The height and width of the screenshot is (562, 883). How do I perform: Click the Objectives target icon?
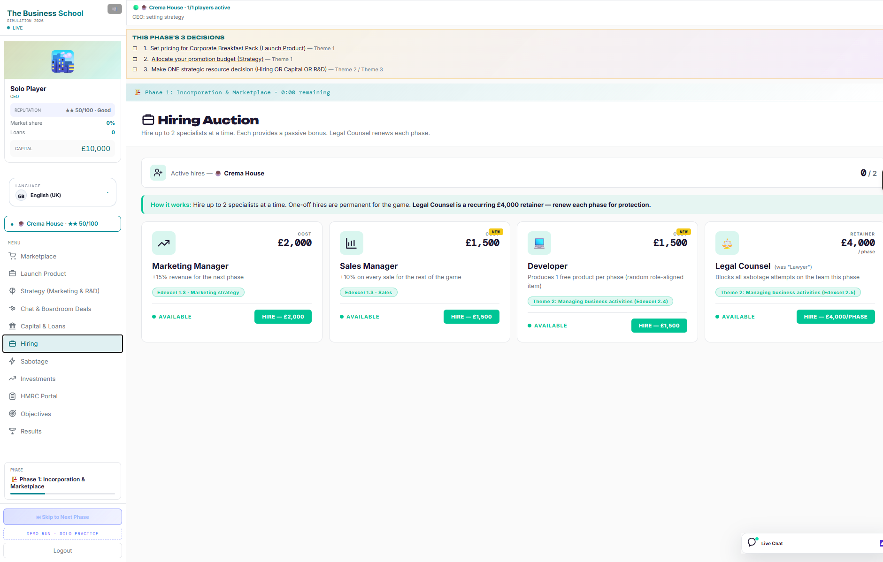point(13,414)
